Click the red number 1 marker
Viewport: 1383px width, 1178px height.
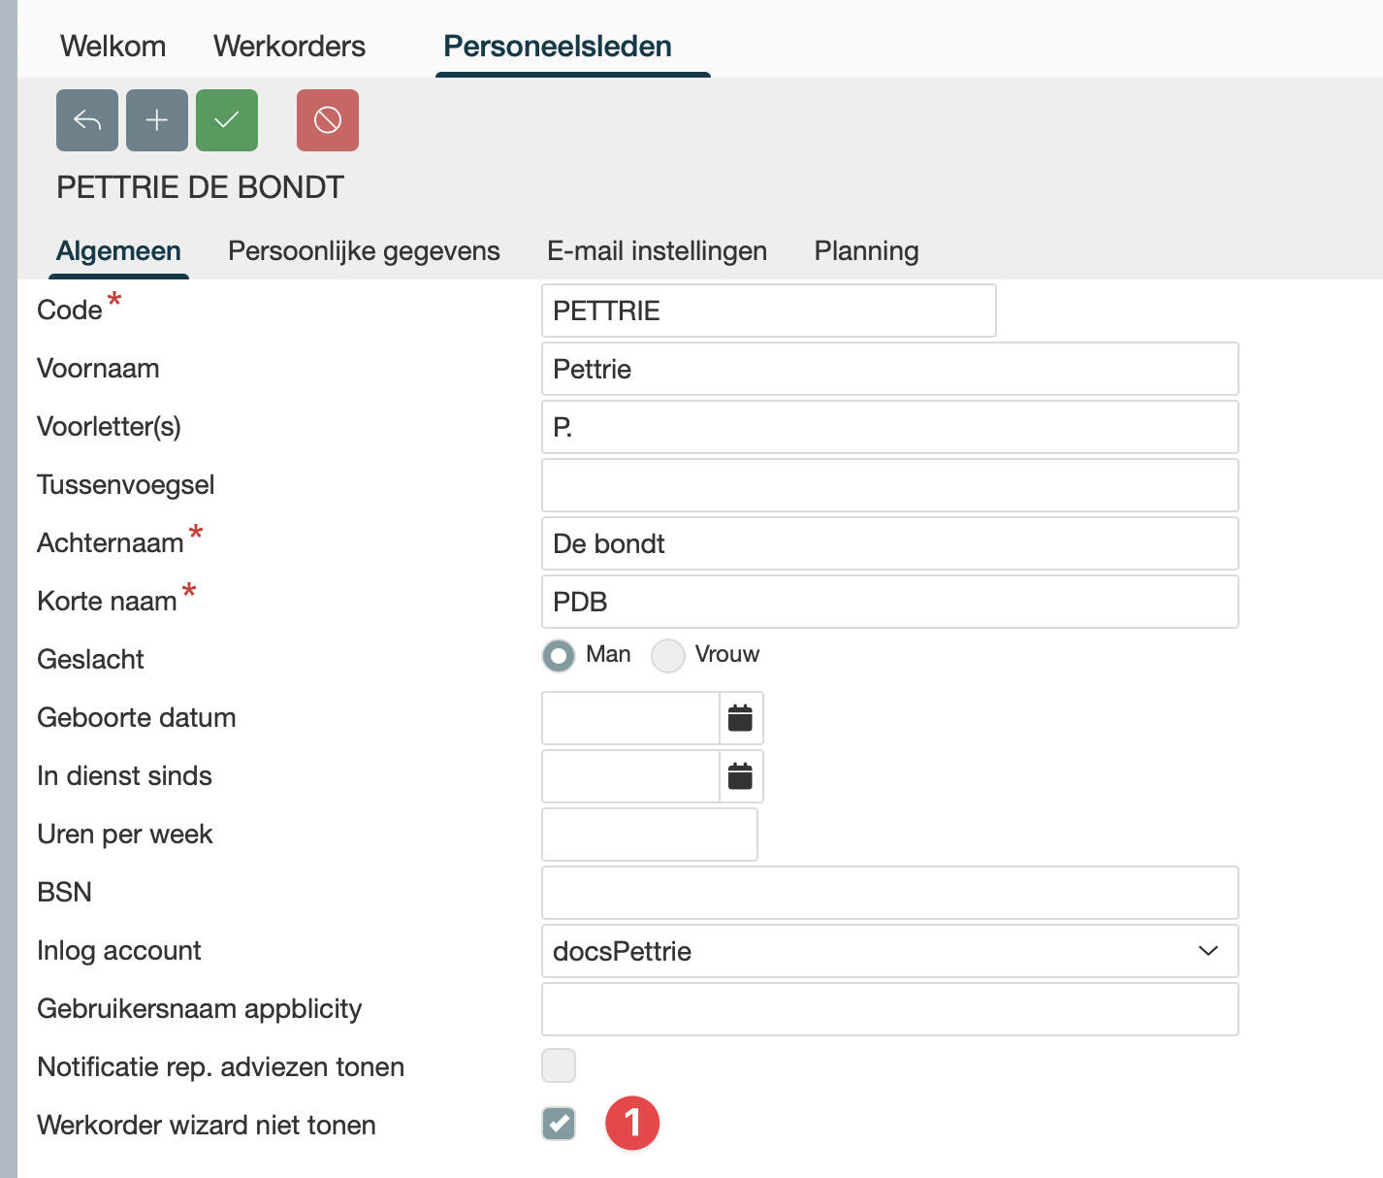tap(632, 1123)
